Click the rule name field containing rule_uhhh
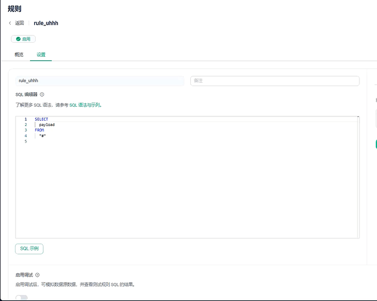377x301 pixels. click(100, 80)
